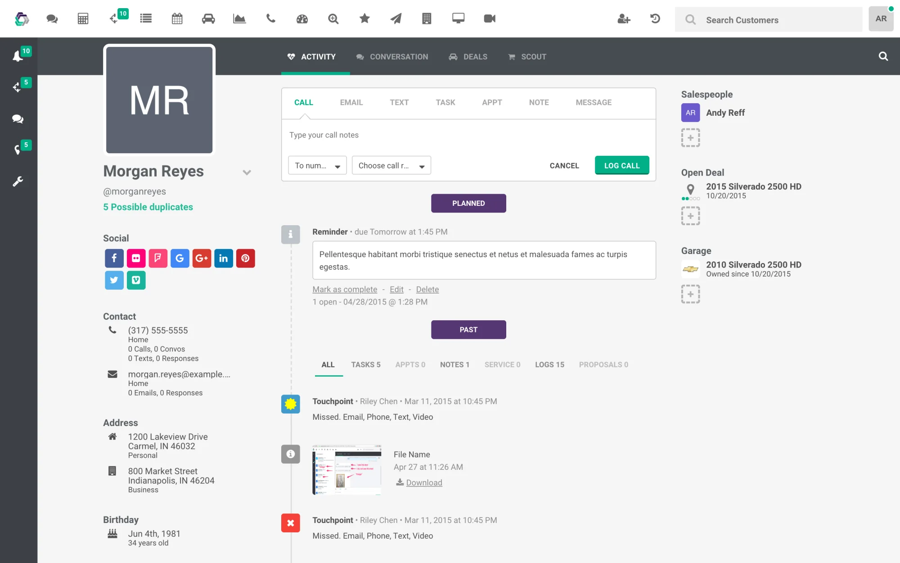Click the history clock icon

point(655,18)
